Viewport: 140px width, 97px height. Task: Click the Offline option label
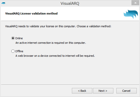[x=19, y=51]
